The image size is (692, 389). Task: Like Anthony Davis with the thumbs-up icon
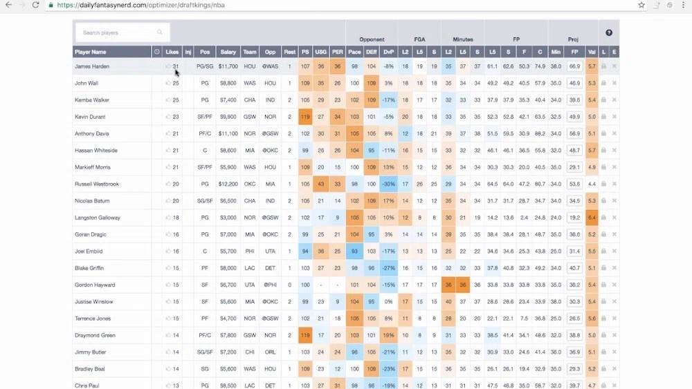coord(168,133)
